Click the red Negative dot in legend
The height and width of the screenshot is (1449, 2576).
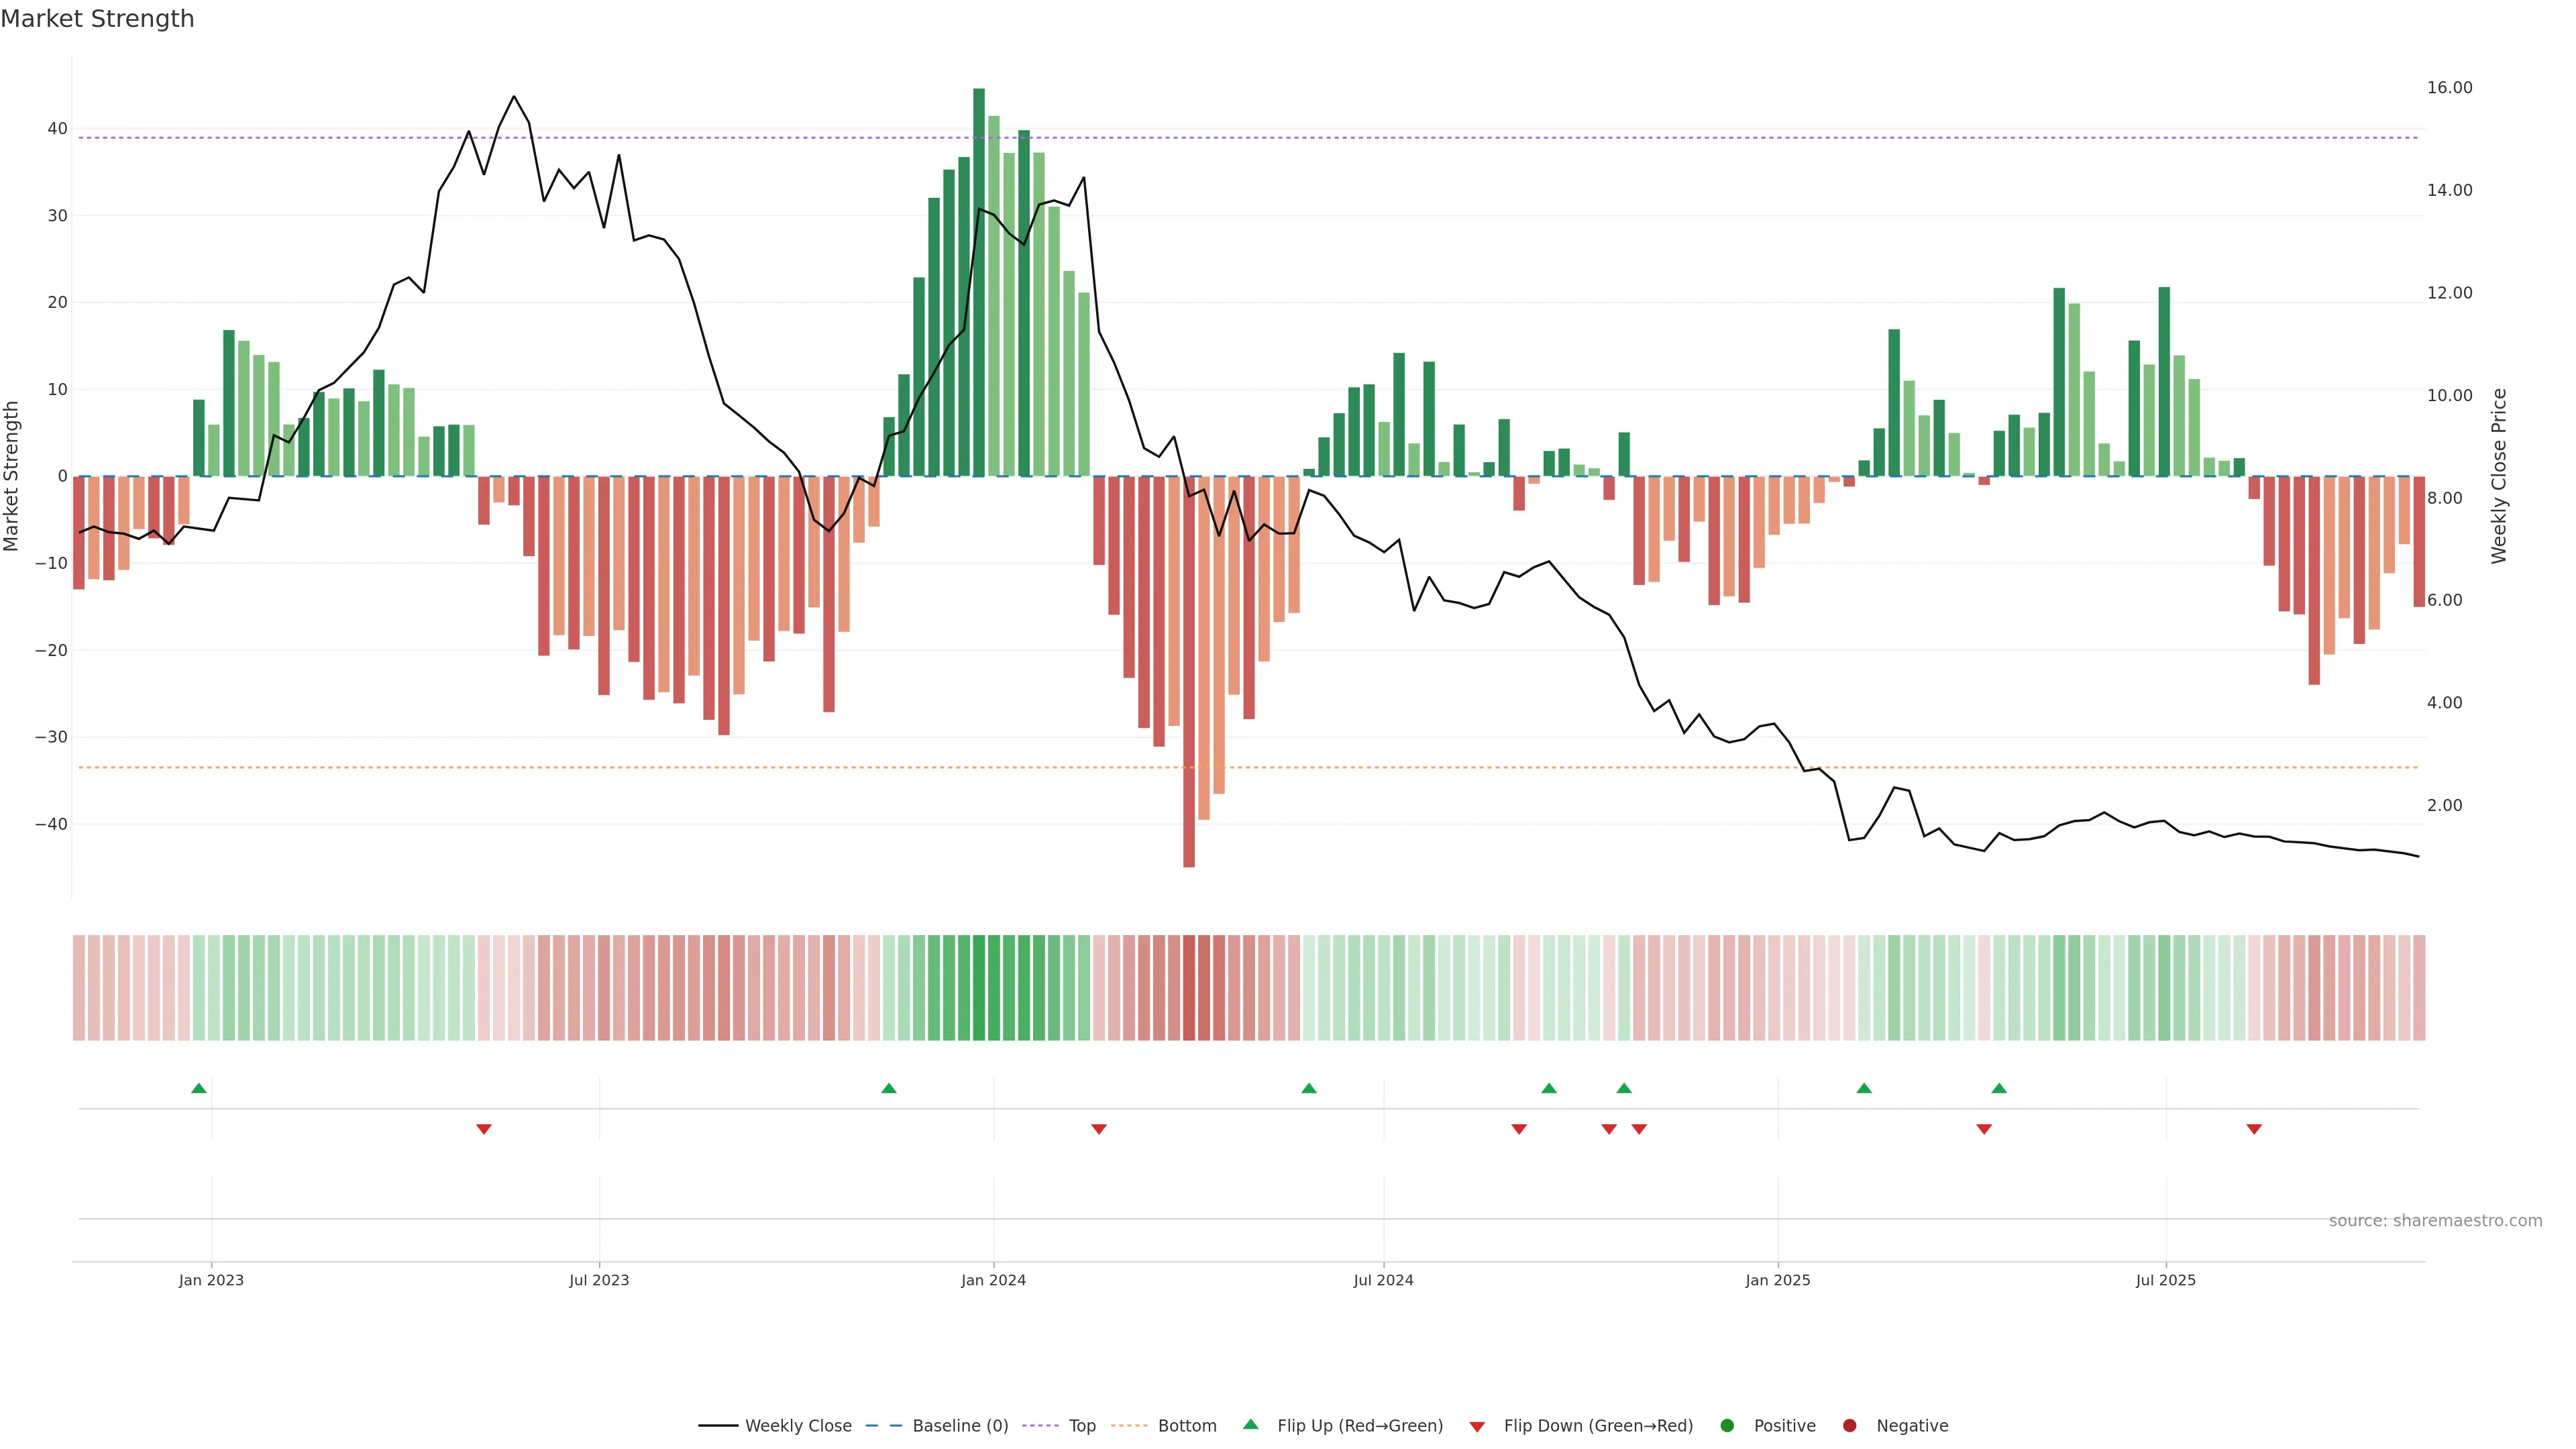(x=1849, y=1426)
